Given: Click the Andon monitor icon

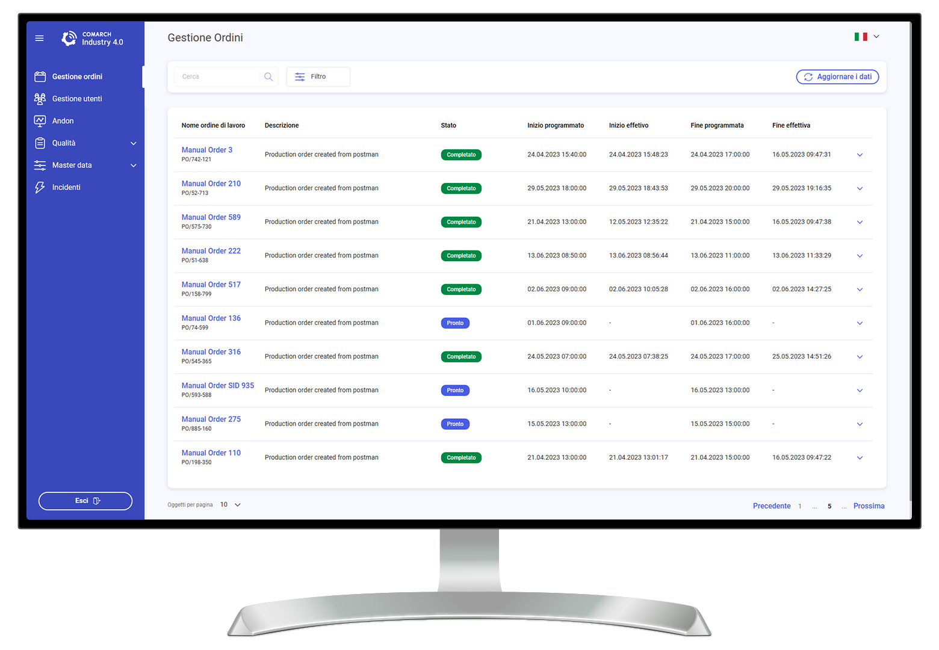Looking at the screenshot, I should tap(40, 121).
